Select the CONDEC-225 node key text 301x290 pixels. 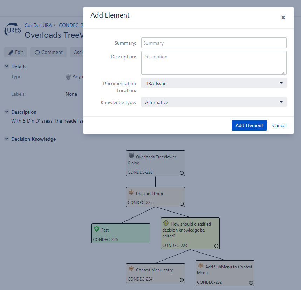click(140, 203)
